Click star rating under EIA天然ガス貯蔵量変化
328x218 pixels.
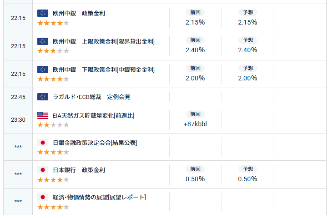click(53, 125)
